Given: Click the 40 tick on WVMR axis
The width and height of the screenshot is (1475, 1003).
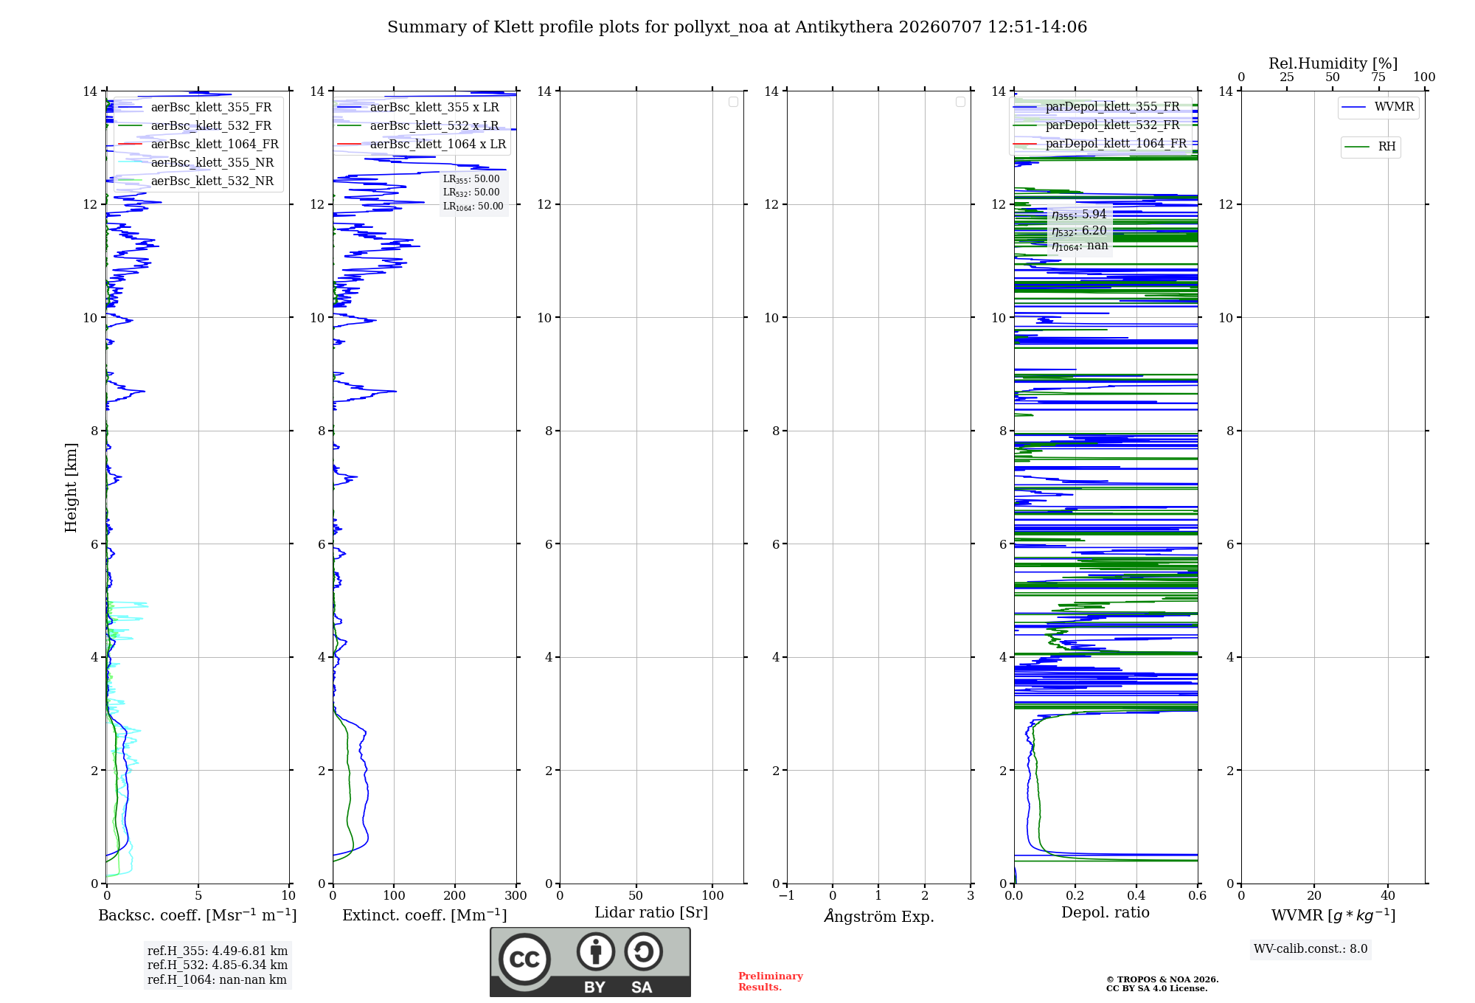Looking at the screenshot, I should [x=1388, y=895].
